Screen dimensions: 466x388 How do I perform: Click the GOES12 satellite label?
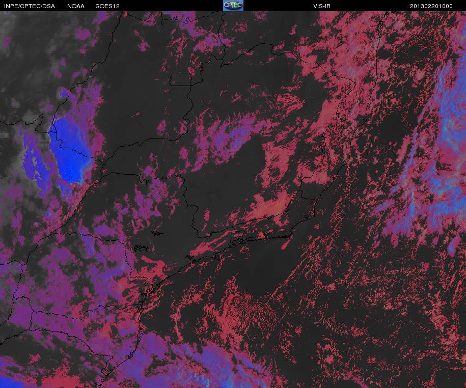(107, 6)
